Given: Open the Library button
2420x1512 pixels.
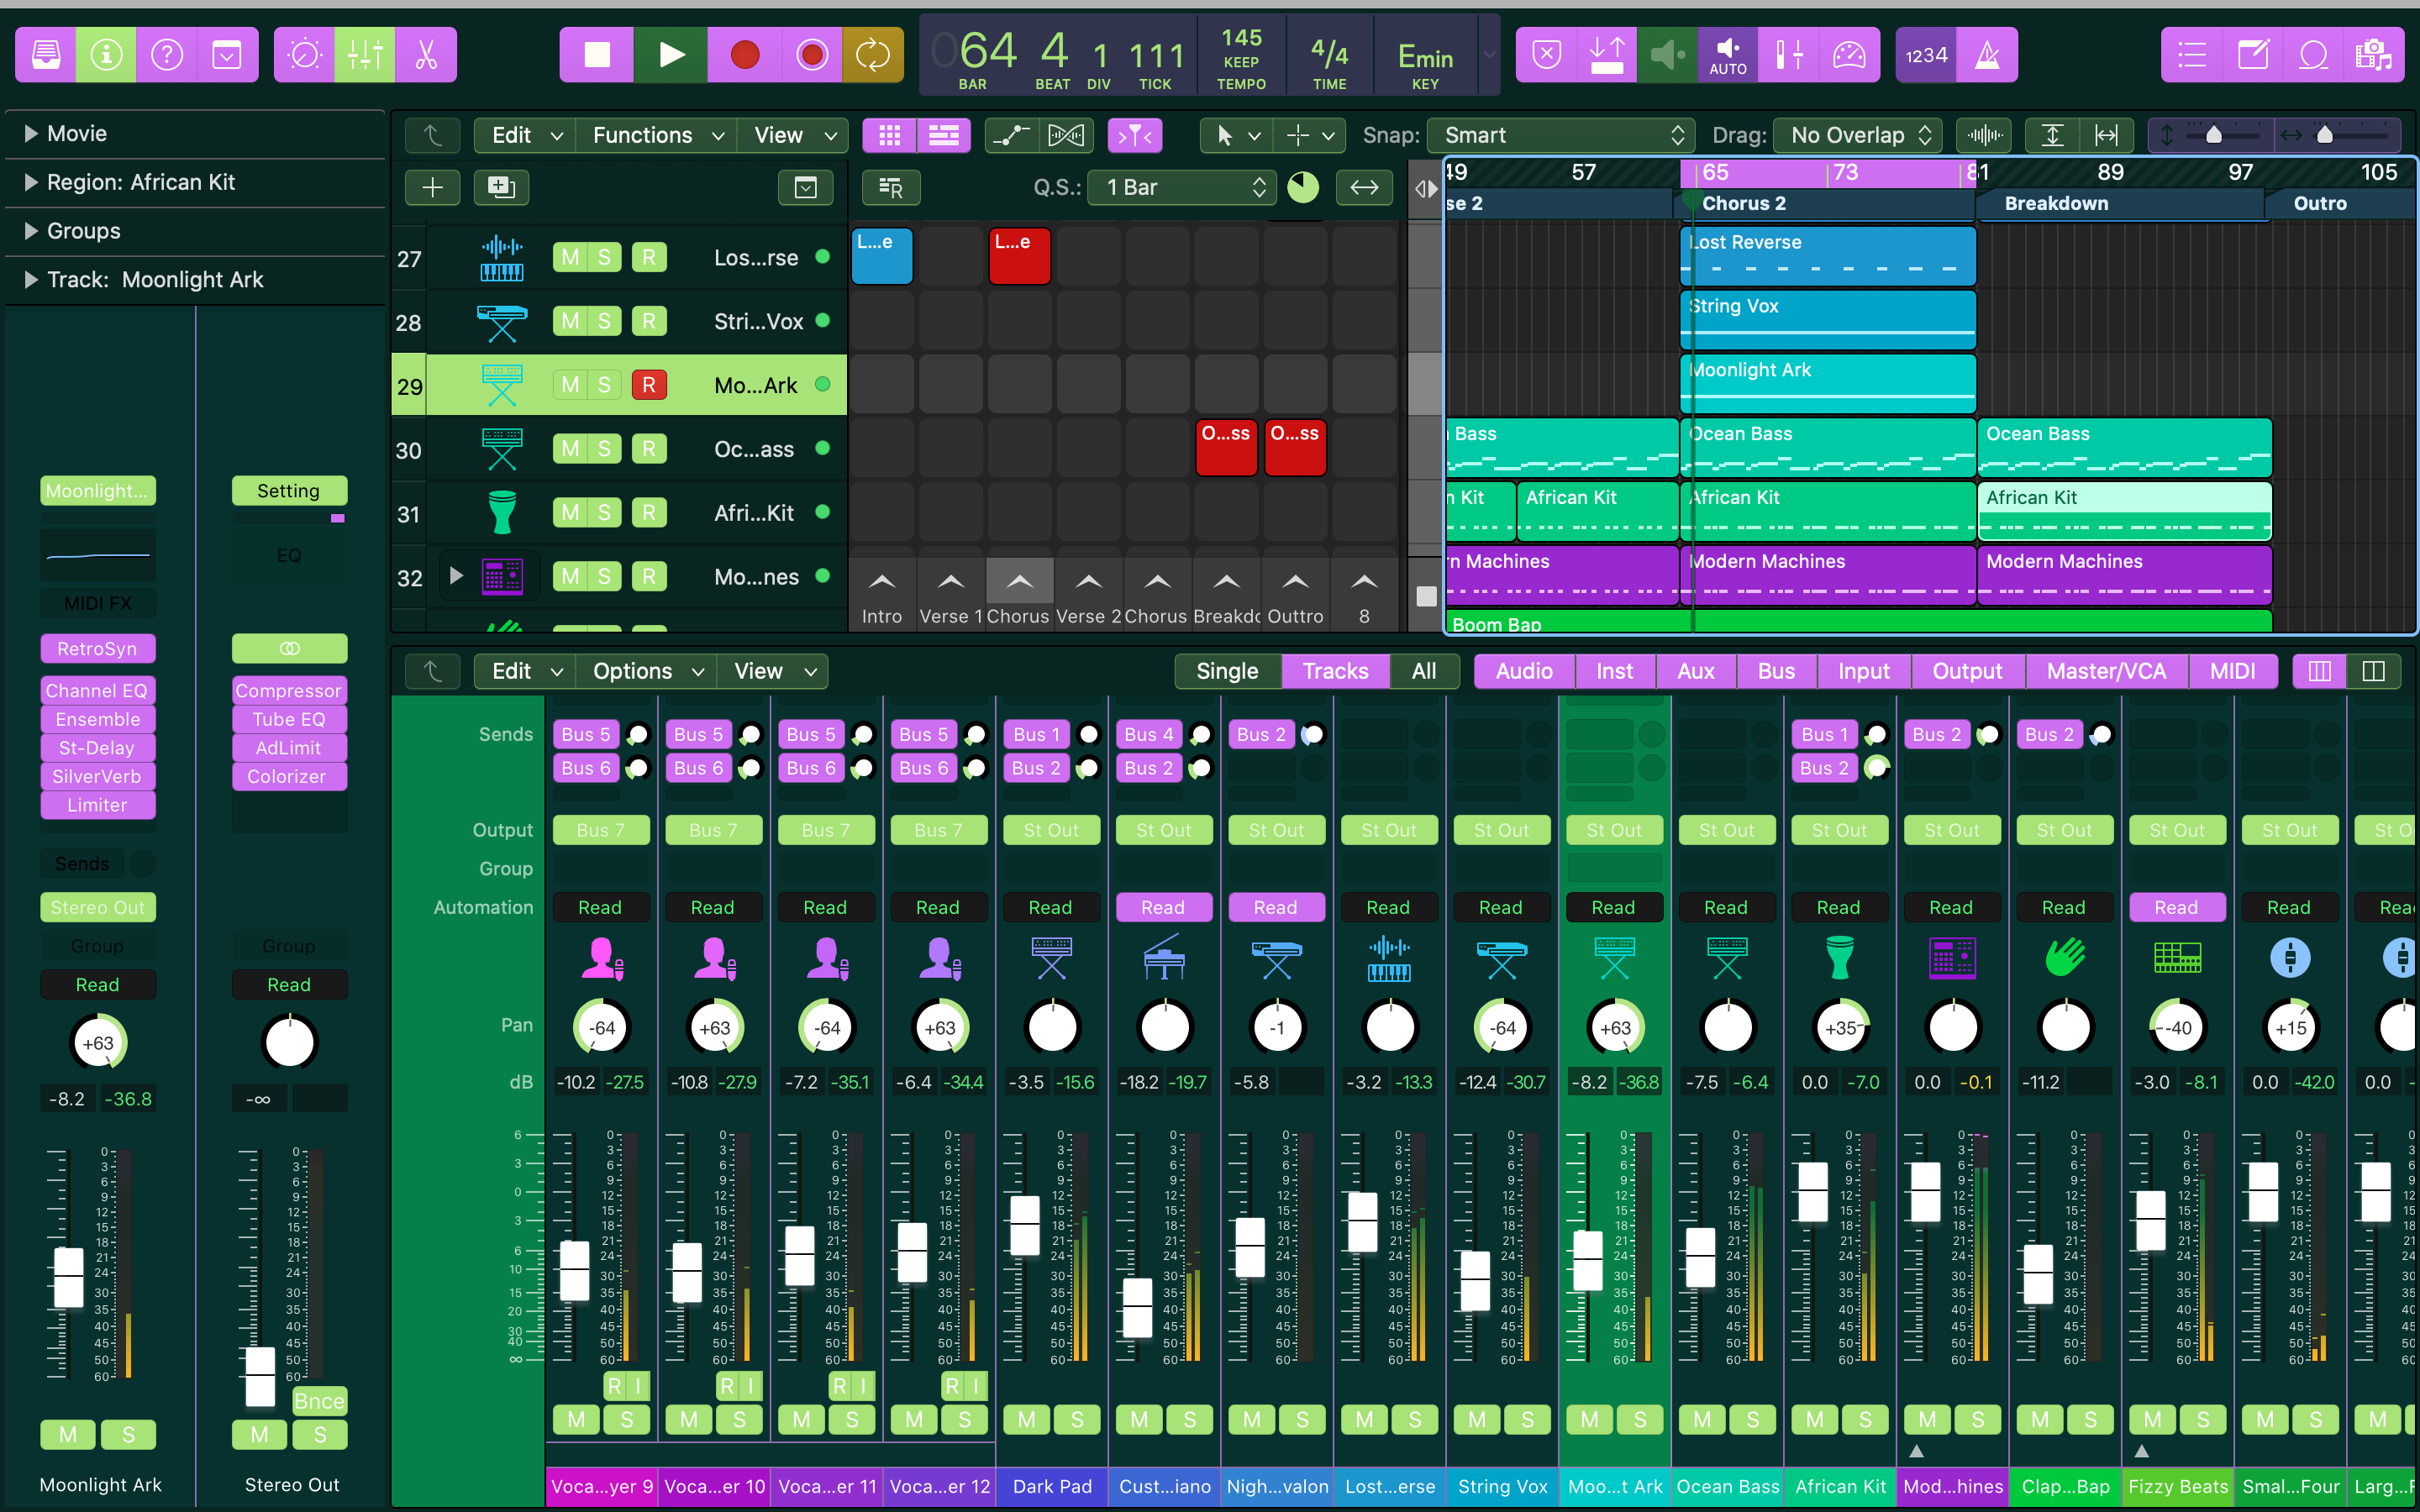Looking at the screenshot, I should (x=46, y=55).
